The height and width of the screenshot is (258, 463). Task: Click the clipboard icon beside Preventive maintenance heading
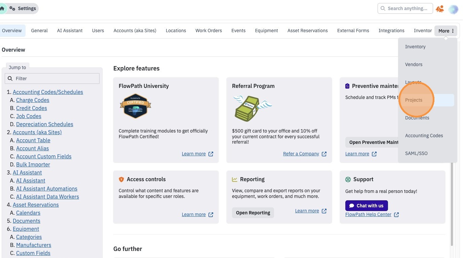coord(347,86)
